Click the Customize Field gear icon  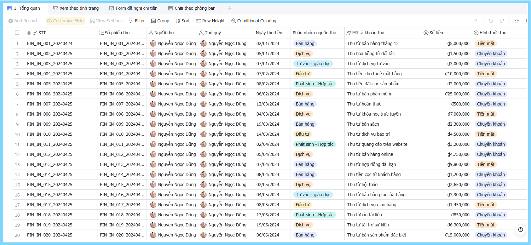pos(49,21)
